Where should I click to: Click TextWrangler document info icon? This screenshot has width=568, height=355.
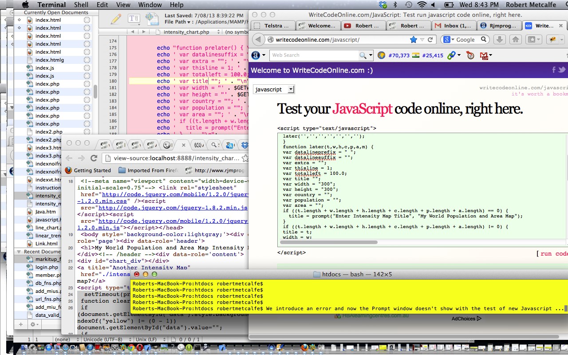(x=152, y=19)
